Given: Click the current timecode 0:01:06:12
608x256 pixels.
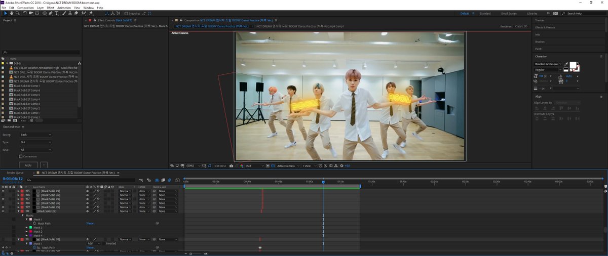Looking at the screenshot, I should point(13,179).
